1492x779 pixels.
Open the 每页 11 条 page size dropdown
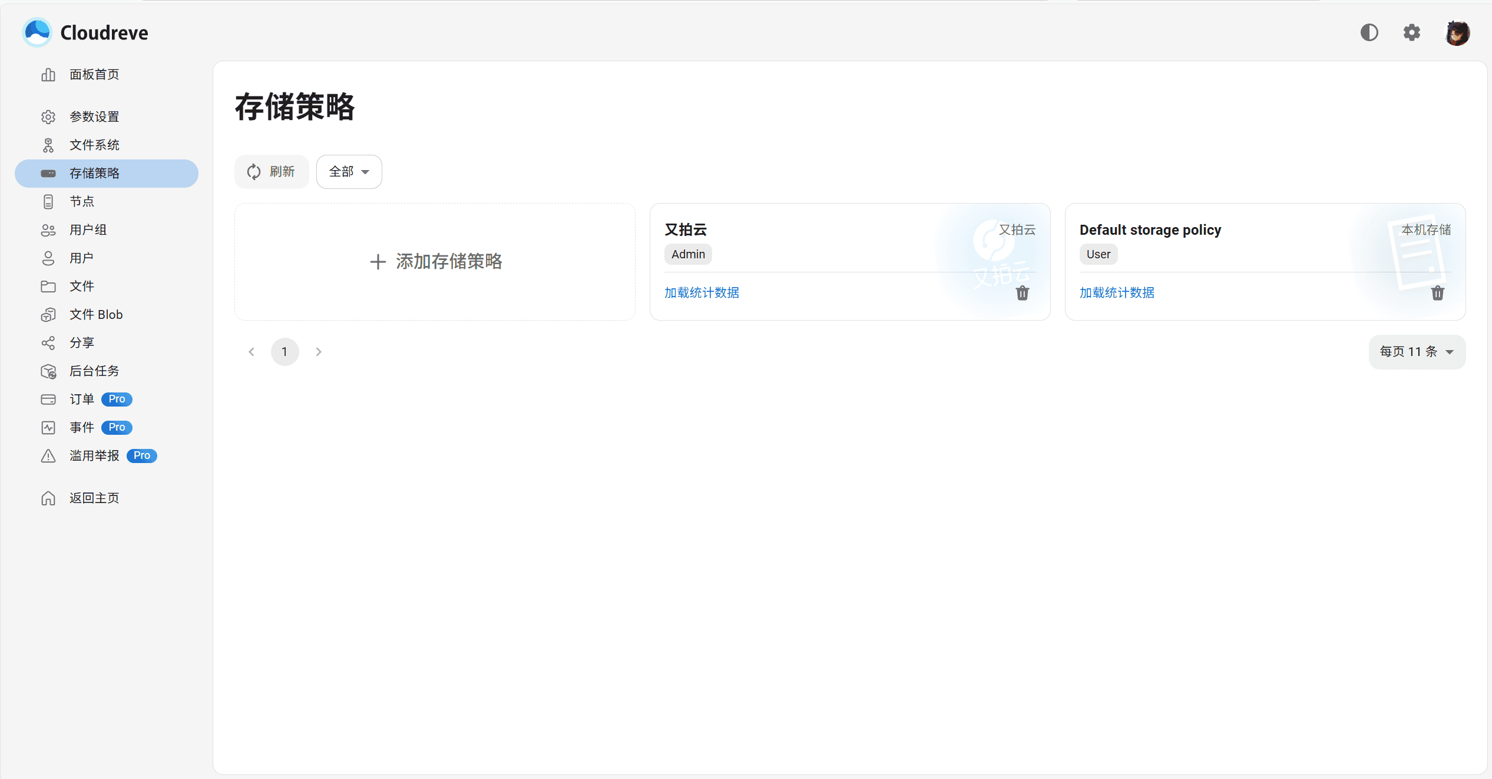[1417, 352]
